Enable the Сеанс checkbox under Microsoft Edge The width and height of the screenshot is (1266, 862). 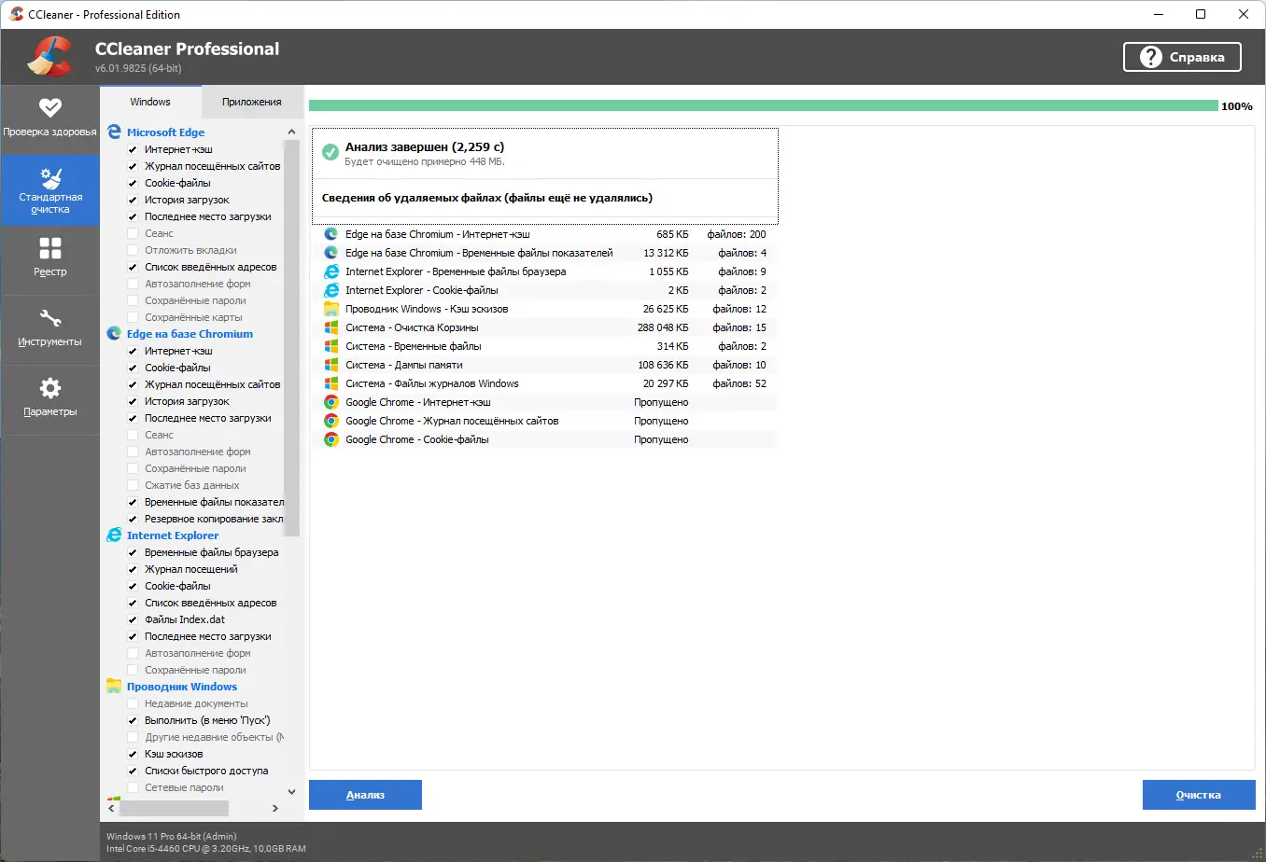[x=133, y=233]
